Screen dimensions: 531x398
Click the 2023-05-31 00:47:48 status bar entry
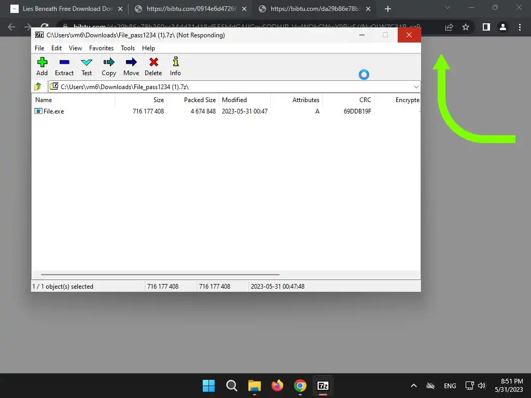(x=277, y=286)
